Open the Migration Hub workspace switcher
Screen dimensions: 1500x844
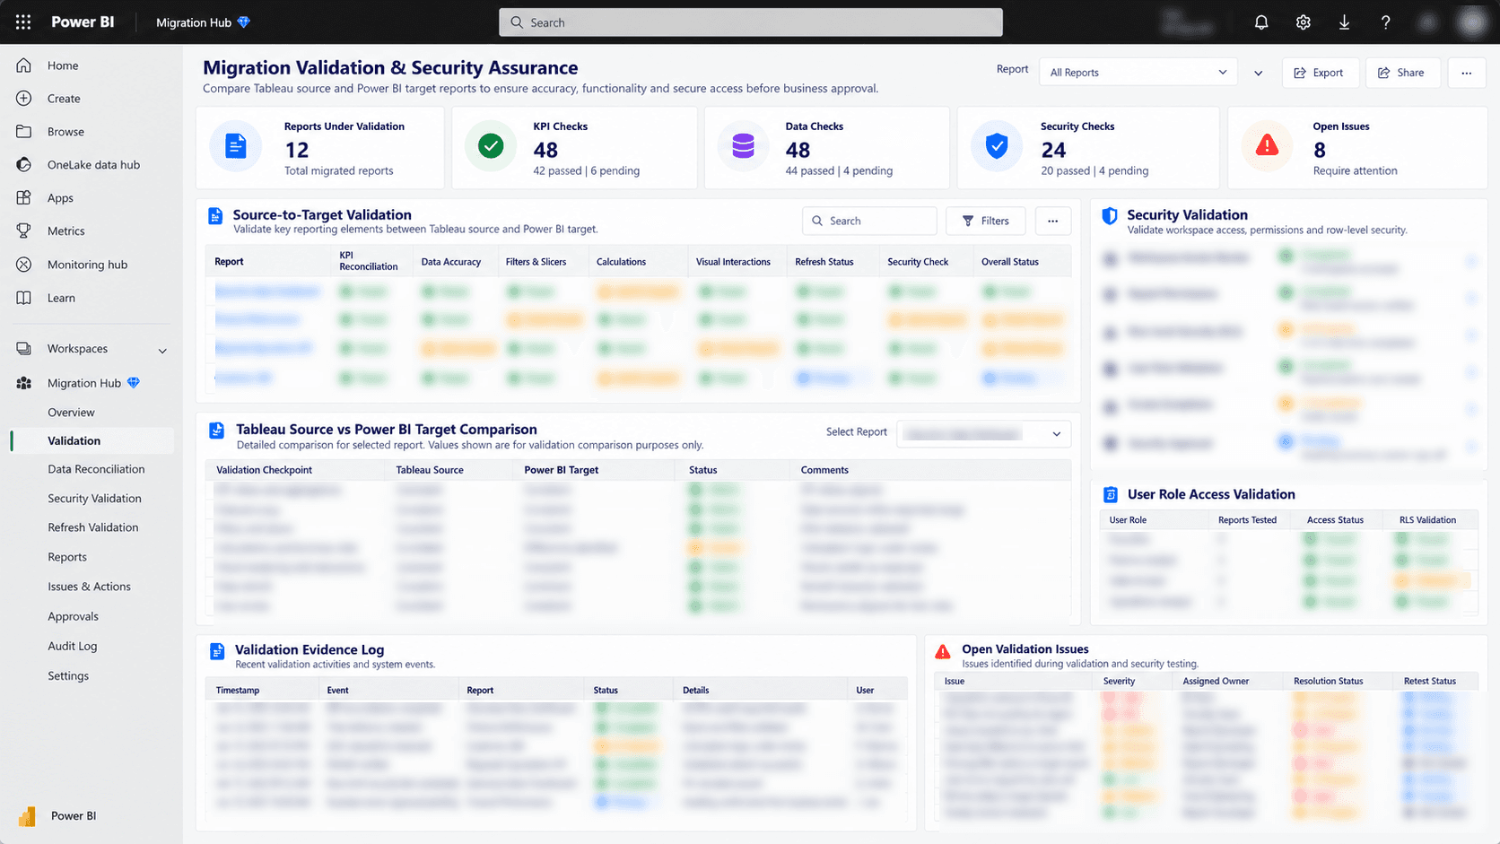point(203,22)
